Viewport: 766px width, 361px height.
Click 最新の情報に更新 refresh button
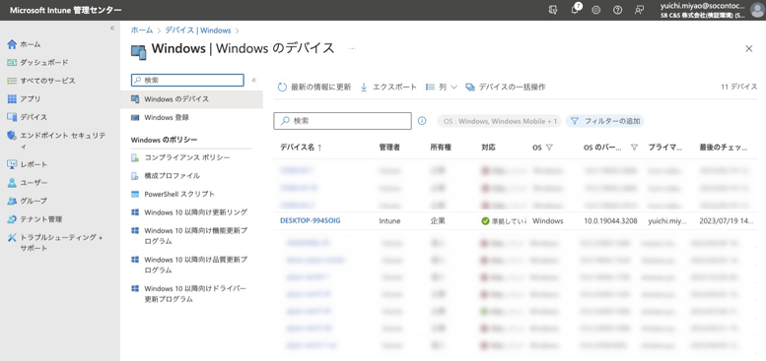314,88
